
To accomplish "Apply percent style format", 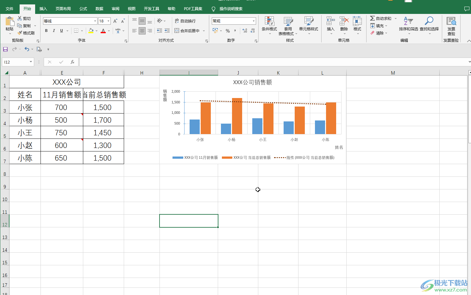I will (x=228, y=31).
